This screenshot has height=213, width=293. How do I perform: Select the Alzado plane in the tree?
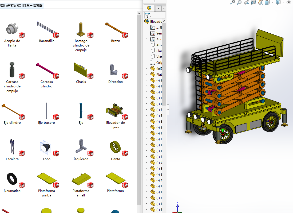(x=156, y=45)
